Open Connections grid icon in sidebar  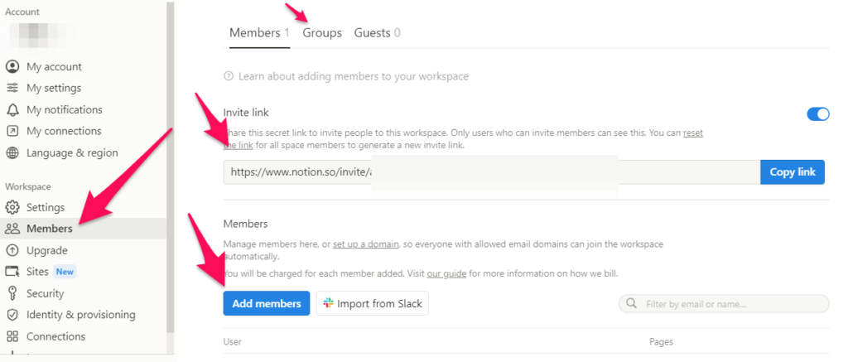[x=12, y=337]
